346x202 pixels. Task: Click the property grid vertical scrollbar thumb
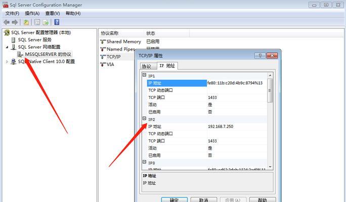click(270, 90)
